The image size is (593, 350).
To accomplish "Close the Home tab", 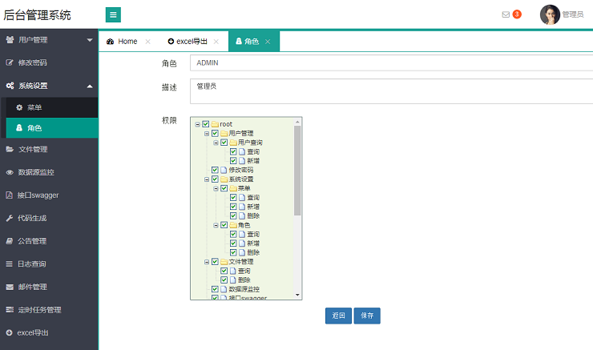I will point(147,42).
